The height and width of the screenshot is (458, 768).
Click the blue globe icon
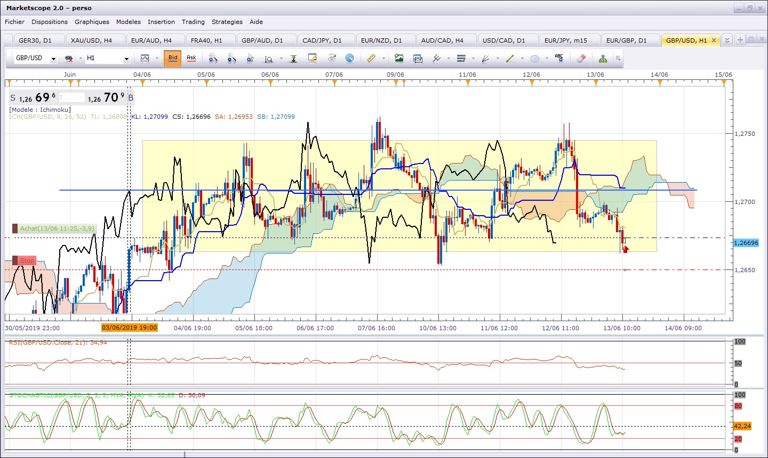[x=350, y=58]
